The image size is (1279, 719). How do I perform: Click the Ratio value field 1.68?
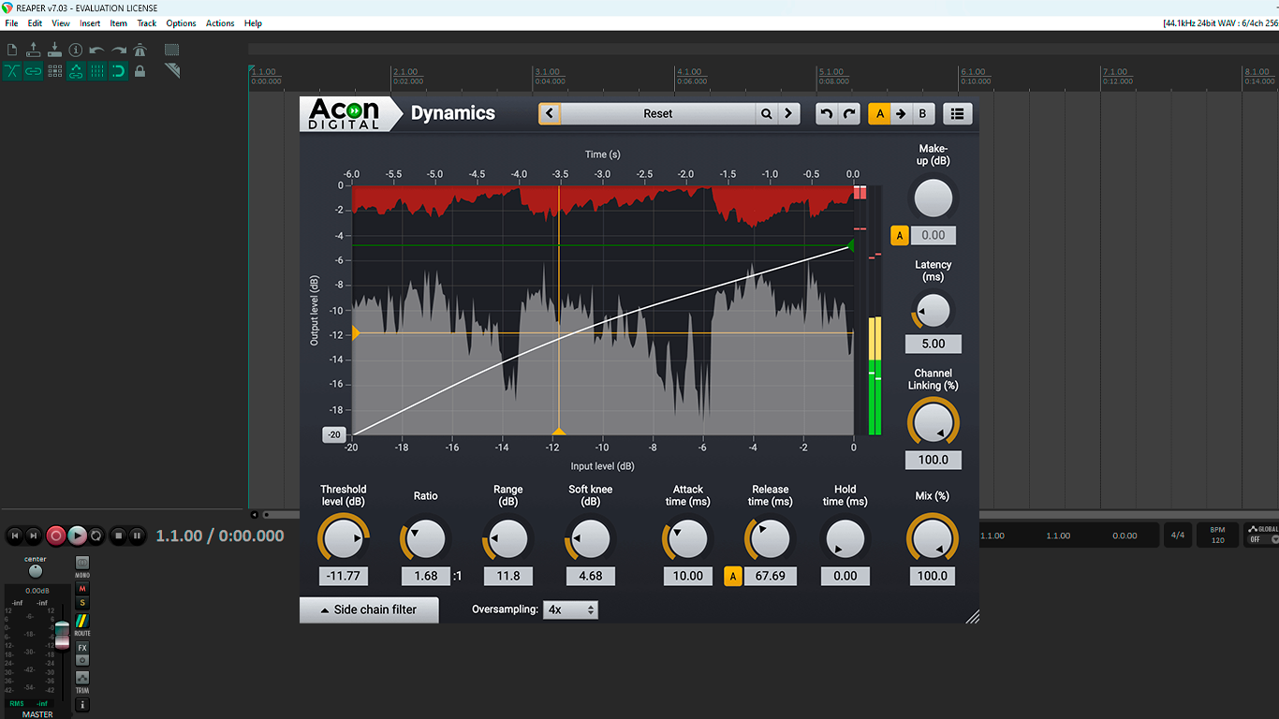pyautogui.click(x=426, y=576)
